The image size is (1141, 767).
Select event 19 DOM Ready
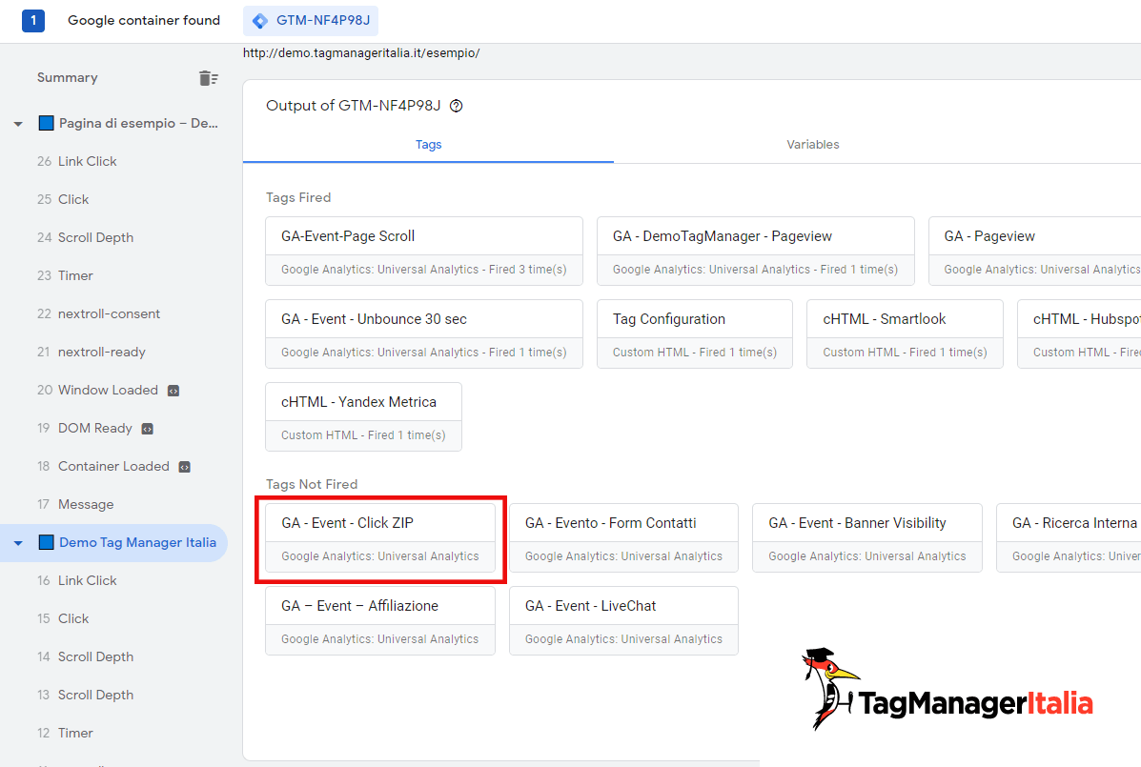click(x=85, y=428)
